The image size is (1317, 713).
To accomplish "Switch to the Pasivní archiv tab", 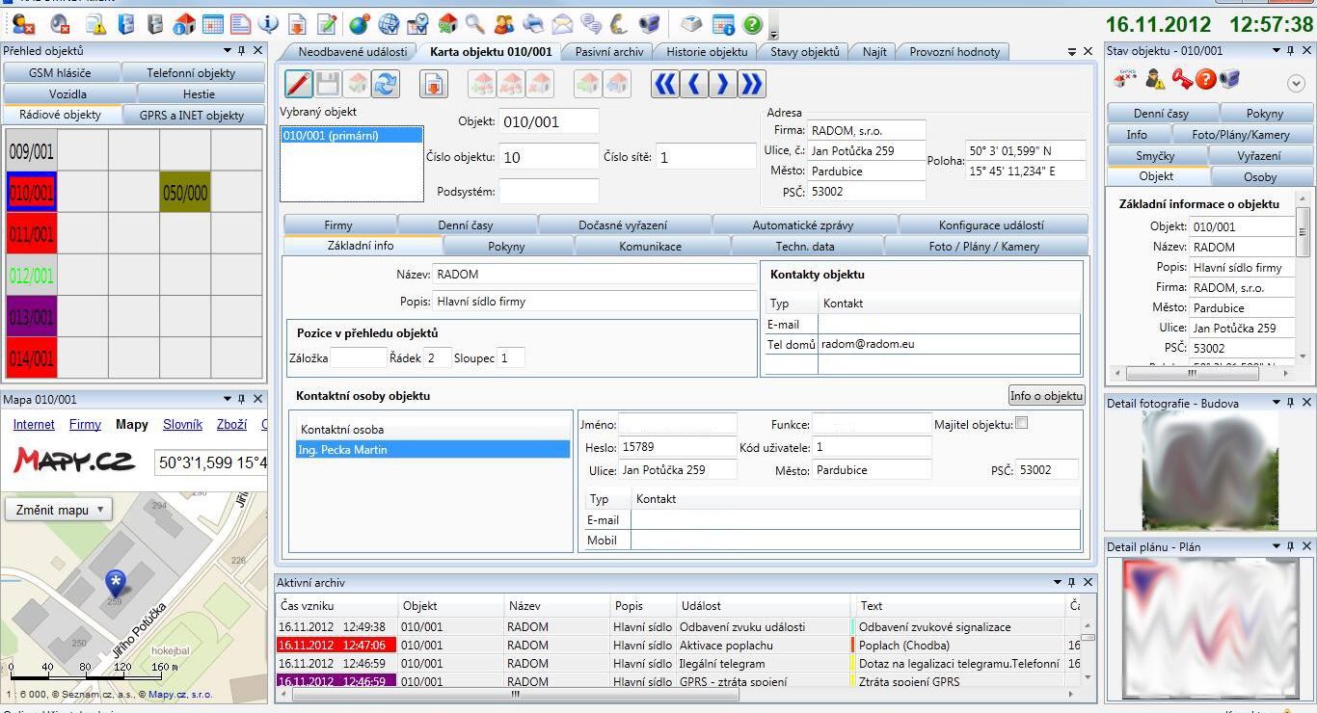I will (607, 52).
